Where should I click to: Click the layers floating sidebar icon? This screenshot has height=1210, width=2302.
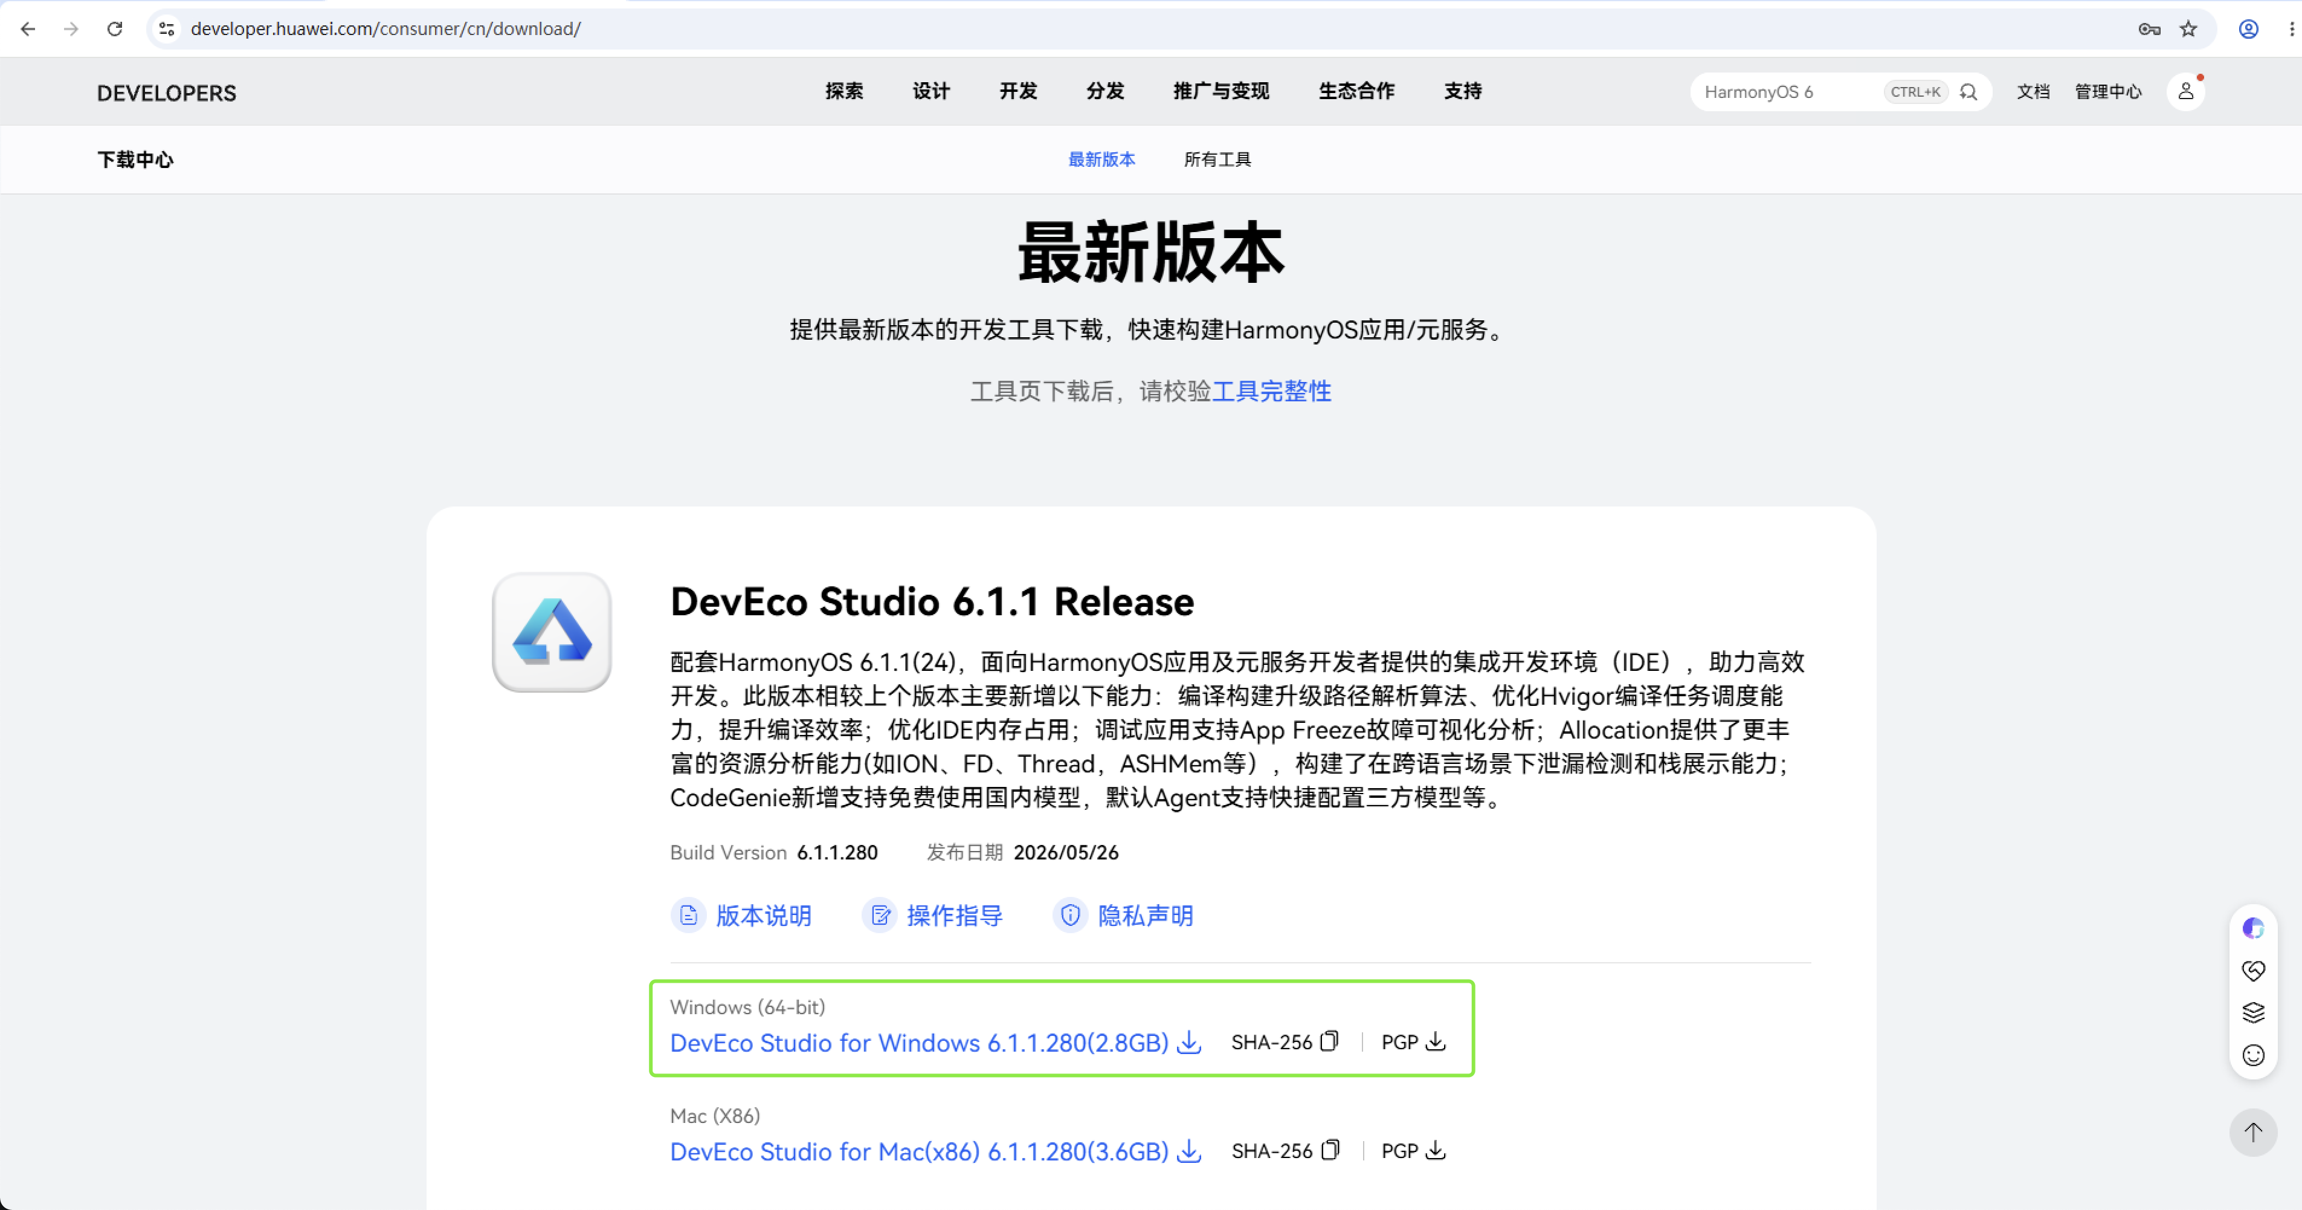[2253, 1012]
